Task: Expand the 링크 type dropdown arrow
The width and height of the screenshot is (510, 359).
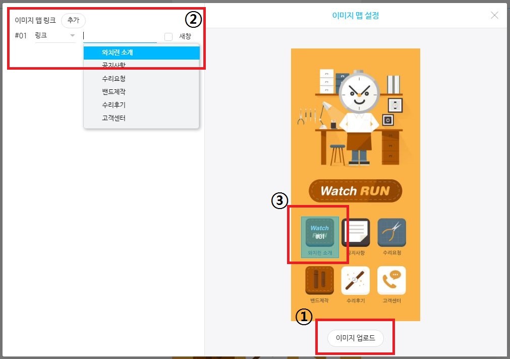Action: pyautogui.click(x=73, y=35)
